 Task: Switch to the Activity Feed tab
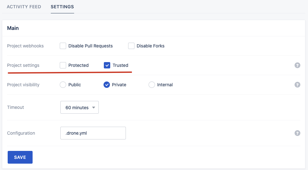point(24,7)
